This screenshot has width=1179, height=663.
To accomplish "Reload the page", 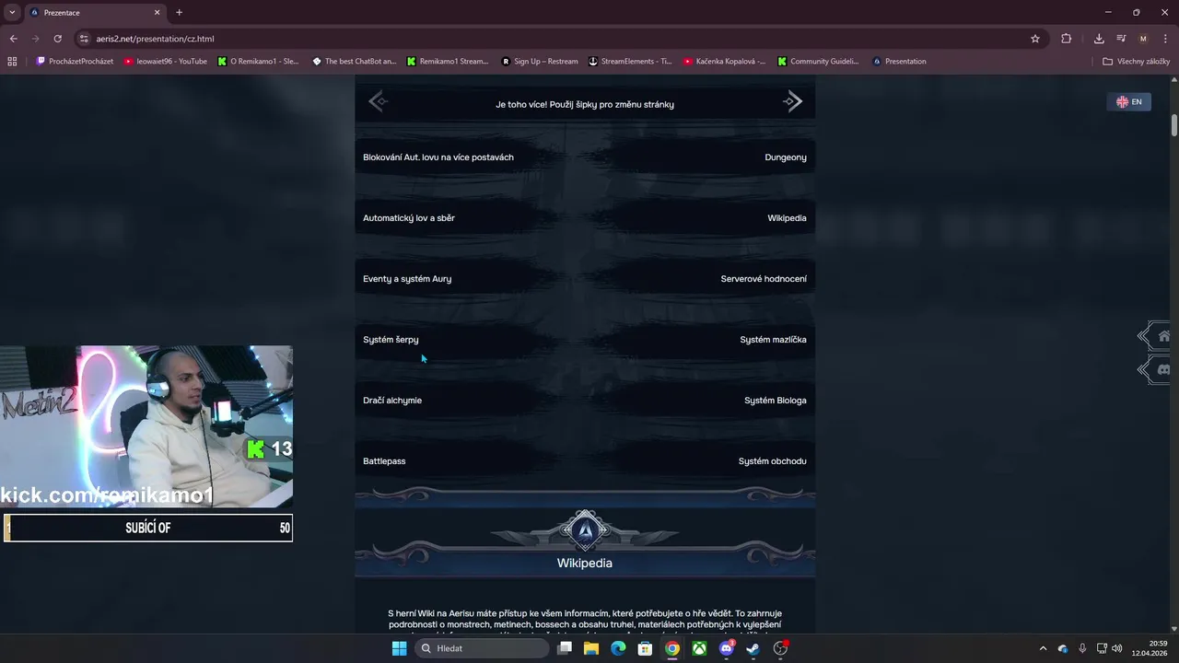I will click(x=57, y=39).
